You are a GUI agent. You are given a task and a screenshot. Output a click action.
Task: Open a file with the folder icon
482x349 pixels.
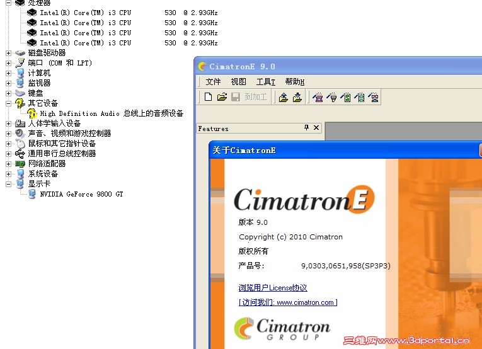point(222,97)
